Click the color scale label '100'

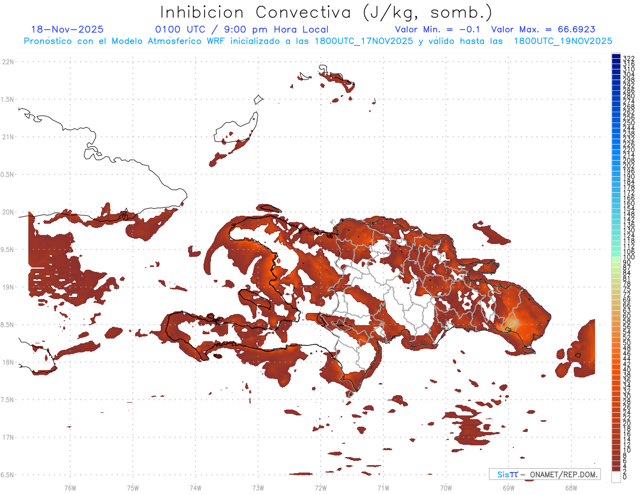click(628, 257)
